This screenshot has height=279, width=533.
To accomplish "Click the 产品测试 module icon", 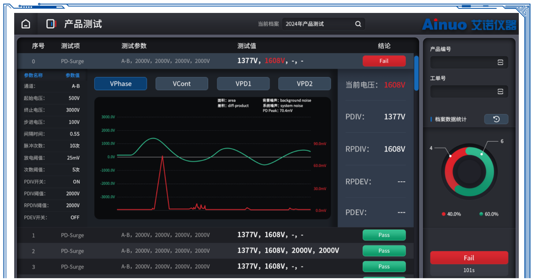I will 51,24.
